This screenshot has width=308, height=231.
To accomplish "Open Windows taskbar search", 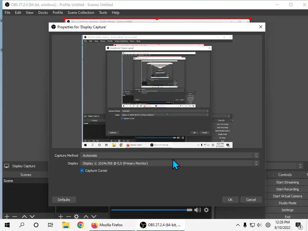I will click(x=22, y=225).
